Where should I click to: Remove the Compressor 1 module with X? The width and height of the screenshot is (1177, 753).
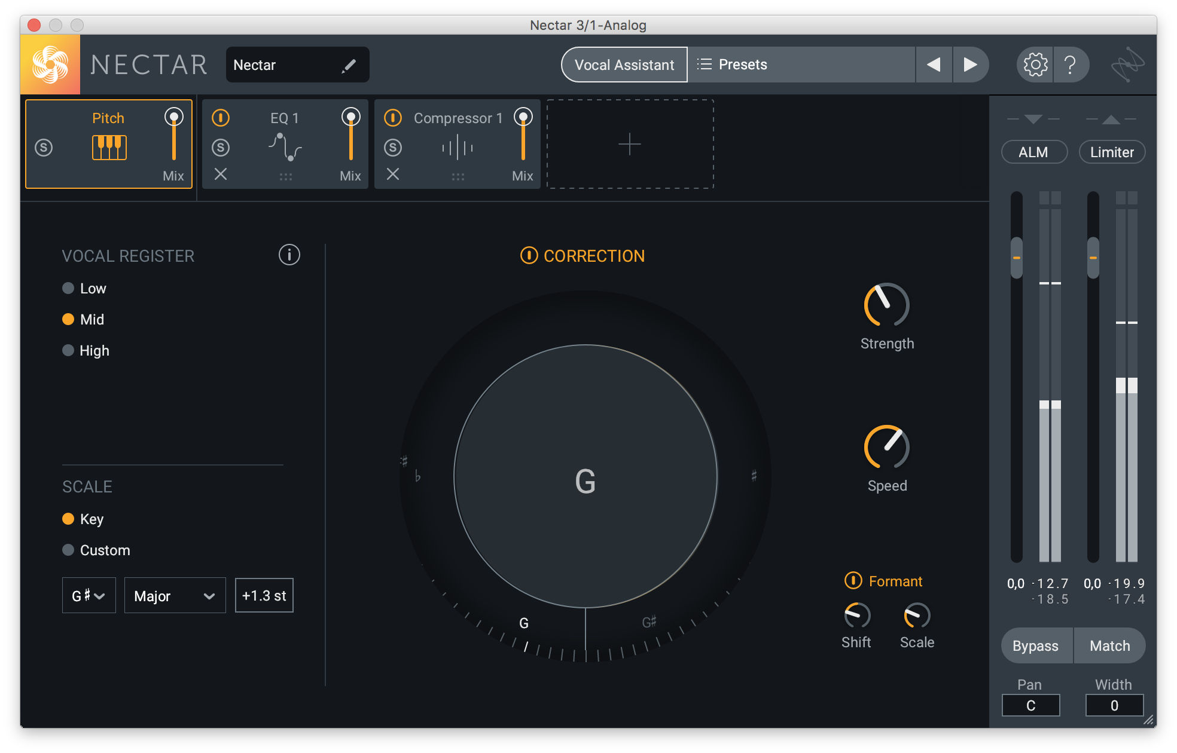pos(393,174)
